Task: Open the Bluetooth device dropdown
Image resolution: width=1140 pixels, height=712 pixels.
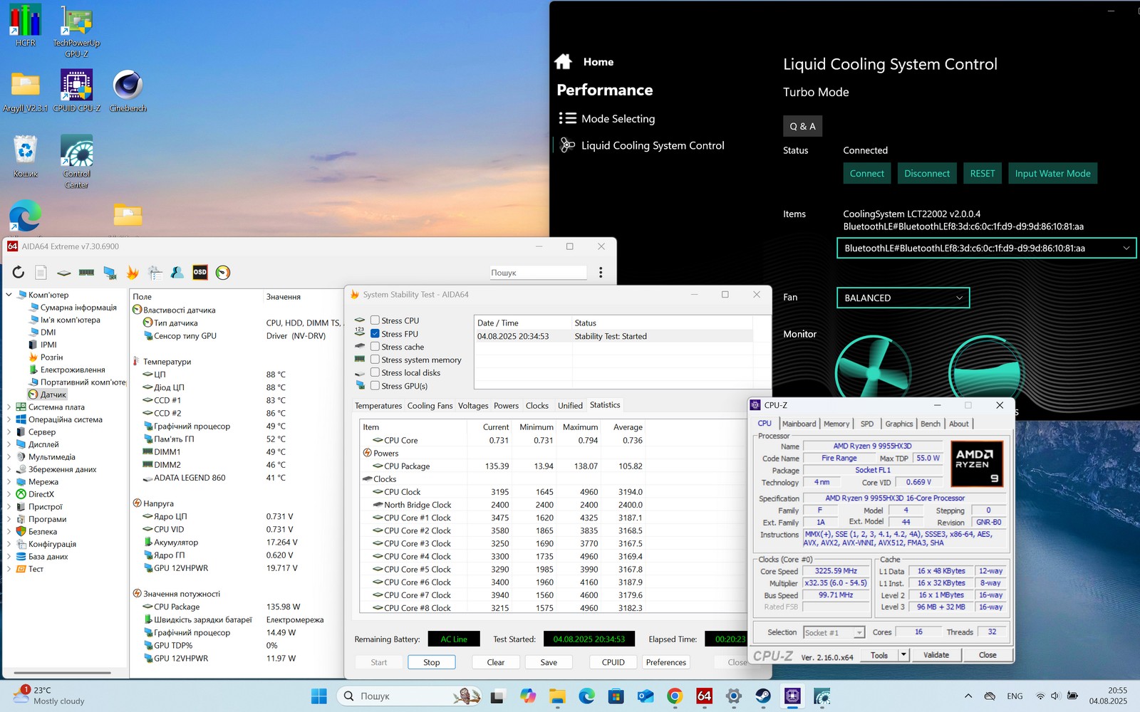Action: coord(986,248)
